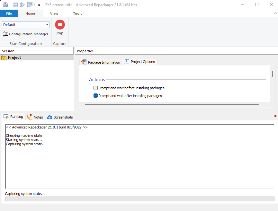Open the Package Information tab

(x=101, y=62)
